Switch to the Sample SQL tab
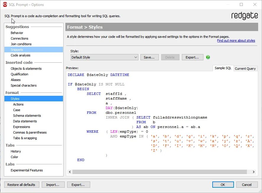262x193 pixels. click(x=223, y=68)
